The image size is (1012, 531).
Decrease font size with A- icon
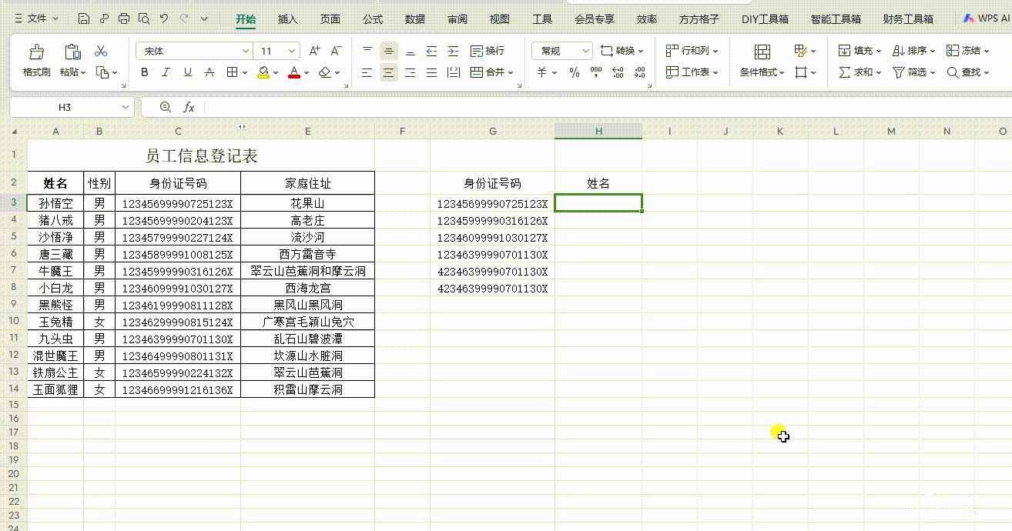(336, 51)
